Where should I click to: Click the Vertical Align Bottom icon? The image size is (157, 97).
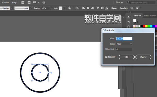pyautogui.click(x=107, y=8)
